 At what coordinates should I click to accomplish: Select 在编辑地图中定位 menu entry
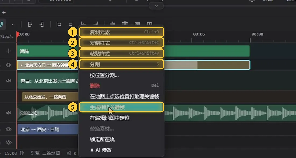(x=121, y=118)
